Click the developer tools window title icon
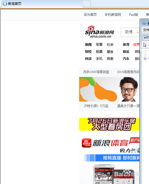The width and height of the screenshot is (149, 184). [x=144, y=23]
